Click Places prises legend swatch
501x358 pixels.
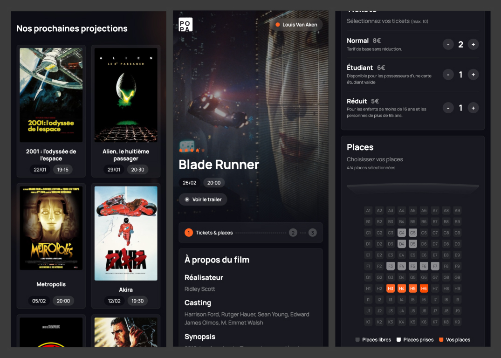398,339
